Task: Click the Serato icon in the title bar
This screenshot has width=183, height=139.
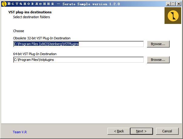Action: click(x=4, y=4)
